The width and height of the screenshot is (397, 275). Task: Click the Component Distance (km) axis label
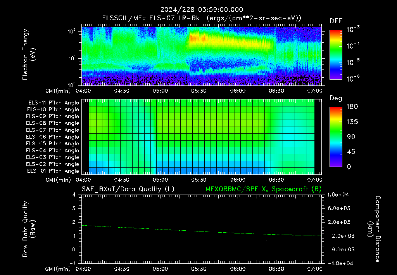pos(374,229)
